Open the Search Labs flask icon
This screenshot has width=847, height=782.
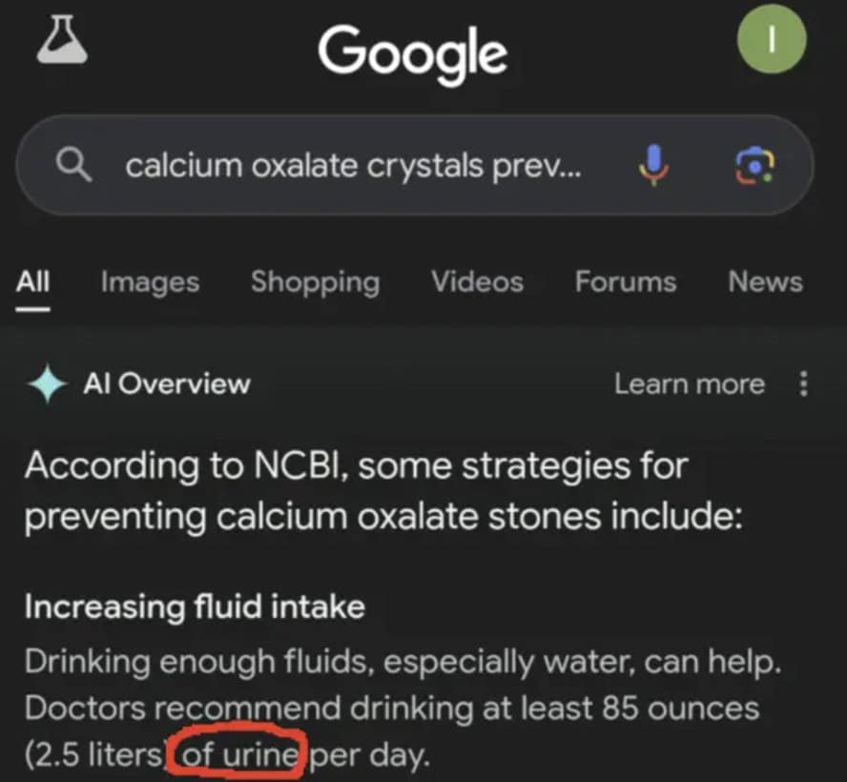[x=61, y=41]
